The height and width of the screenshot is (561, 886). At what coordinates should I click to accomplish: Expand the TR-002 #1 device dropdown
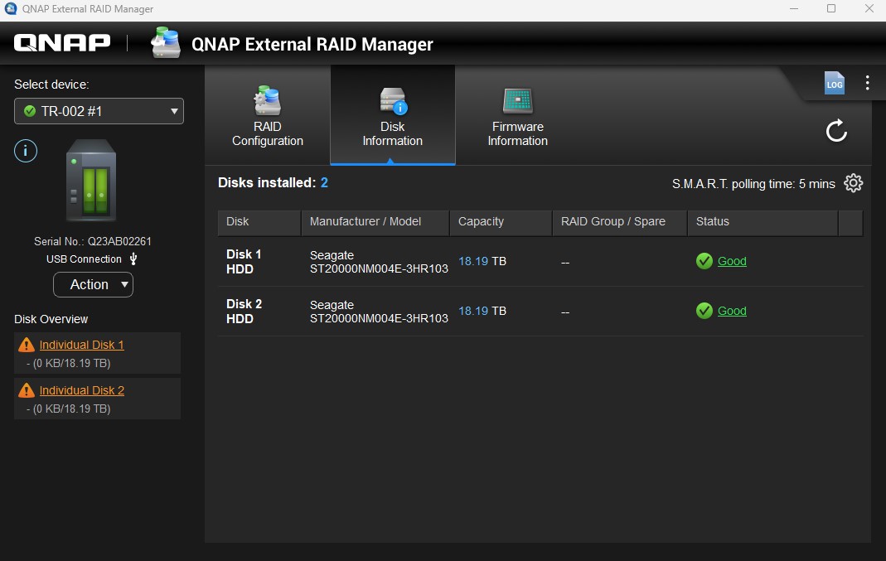click(x=99, y=111)
